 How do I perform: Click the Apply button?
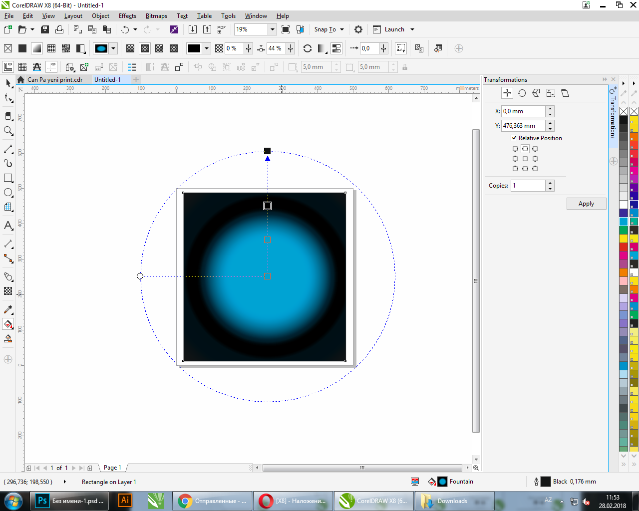tap(586, 204)
